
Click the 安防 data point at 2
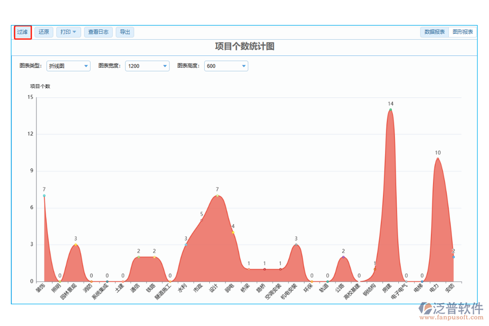(x=453, y=257)
